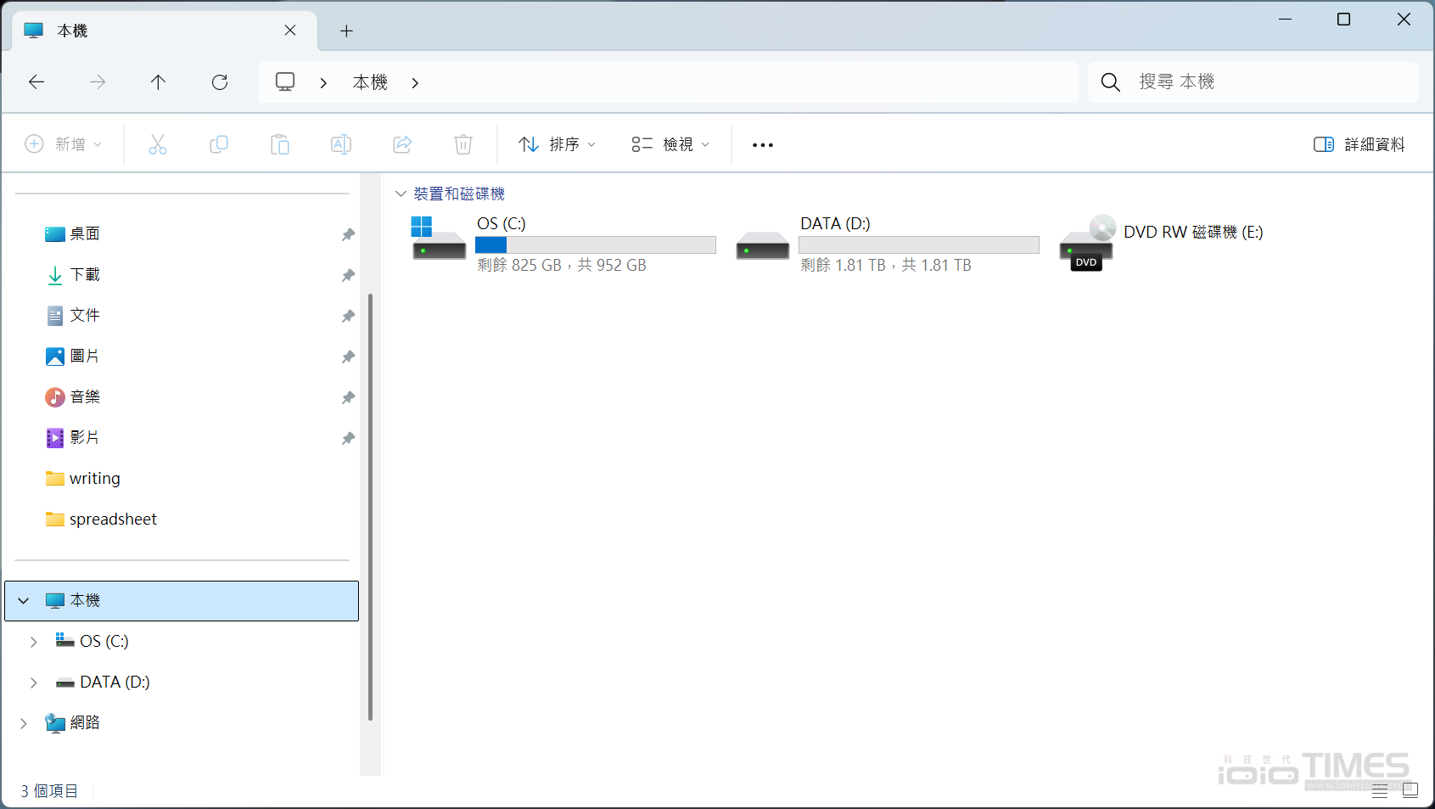The image size is (1435, 809).
Task: Refresh the current folder view
Action: (x=220, y=82)
